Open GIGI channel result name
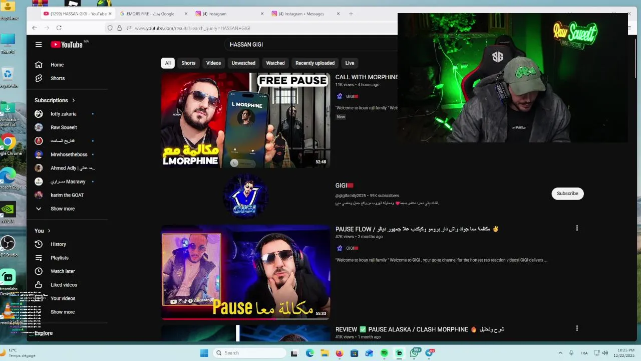The image size is (641, 361). 345,186
